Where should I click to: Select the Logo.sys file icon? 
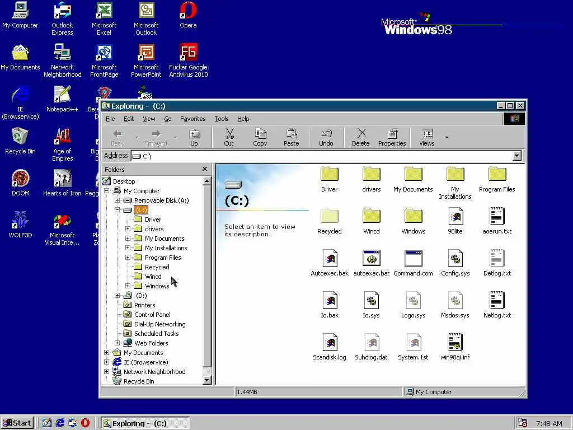click(x=414, y=305)
